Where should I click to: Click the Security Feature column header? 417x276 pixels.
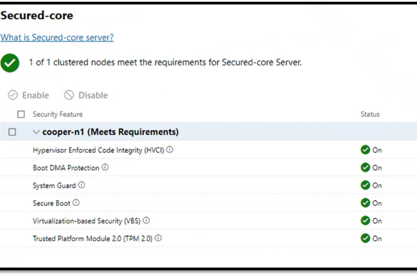click(x=58, y=114)
